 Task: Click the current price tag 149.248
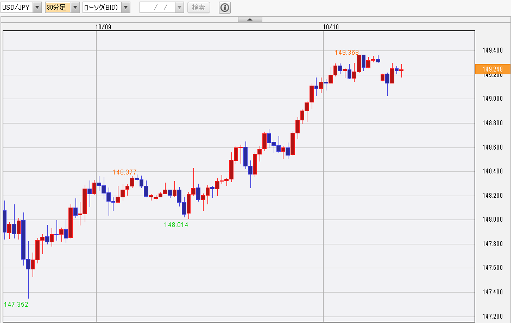pos(493,69)
